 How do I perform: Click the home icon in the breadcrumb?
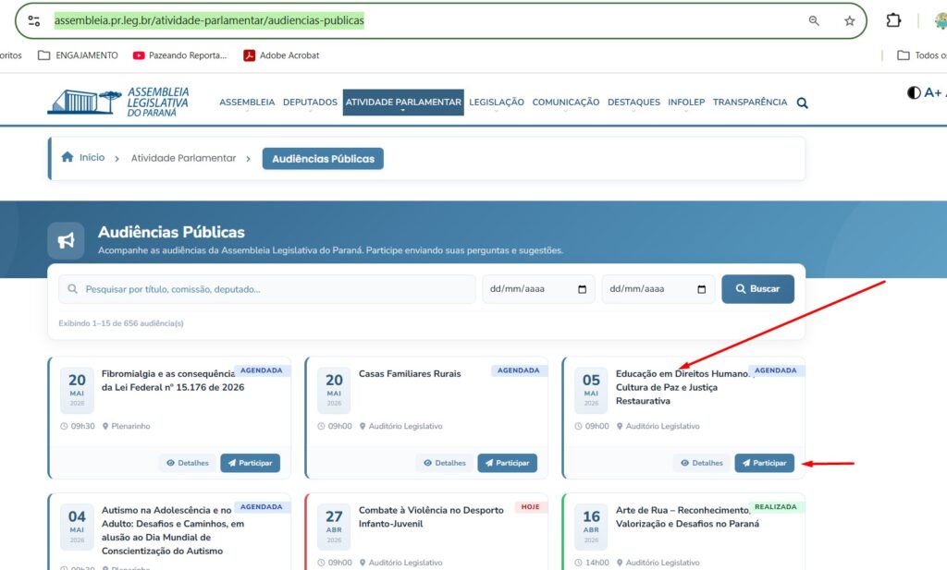[68, 158]
